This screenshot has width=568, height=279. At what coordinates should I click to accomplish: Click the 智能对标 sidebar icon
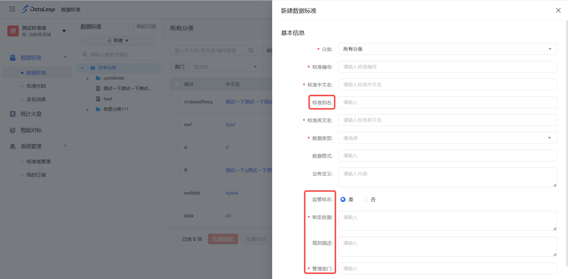(x=13, y=130)
